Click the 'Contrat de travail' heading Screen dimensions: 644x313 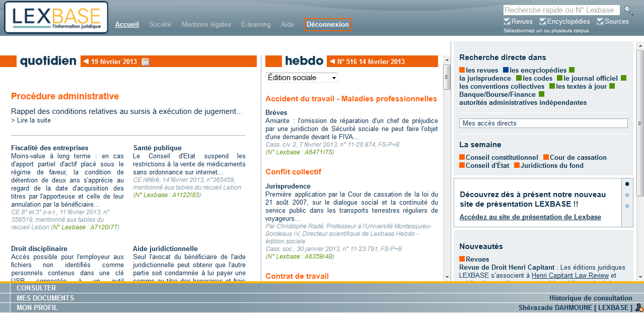pos(297,276)
